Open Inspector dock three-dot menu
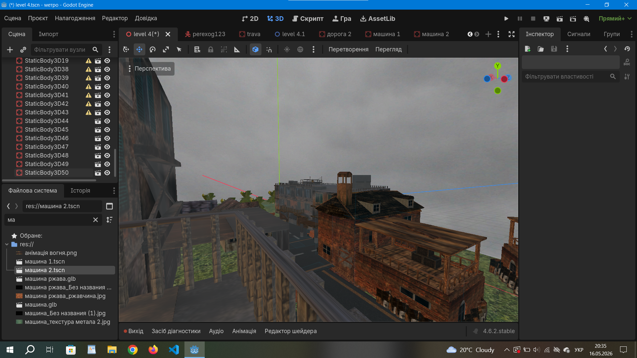 631,34
